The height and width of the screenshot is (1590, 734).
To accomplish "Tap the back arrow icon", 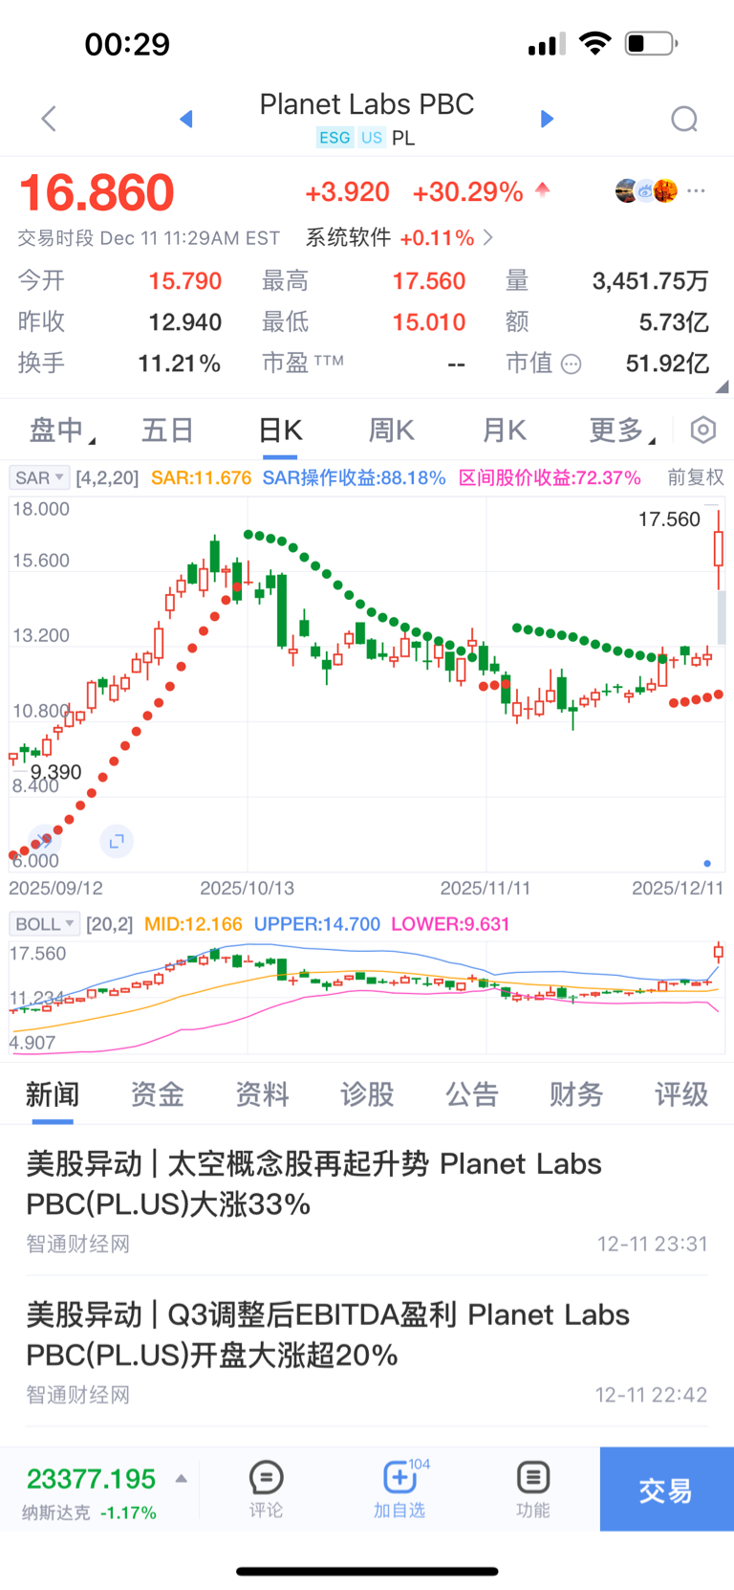I will 50,119.
